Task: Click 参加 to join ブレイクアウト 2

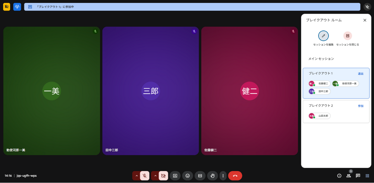Action: (x=361, y=106)
